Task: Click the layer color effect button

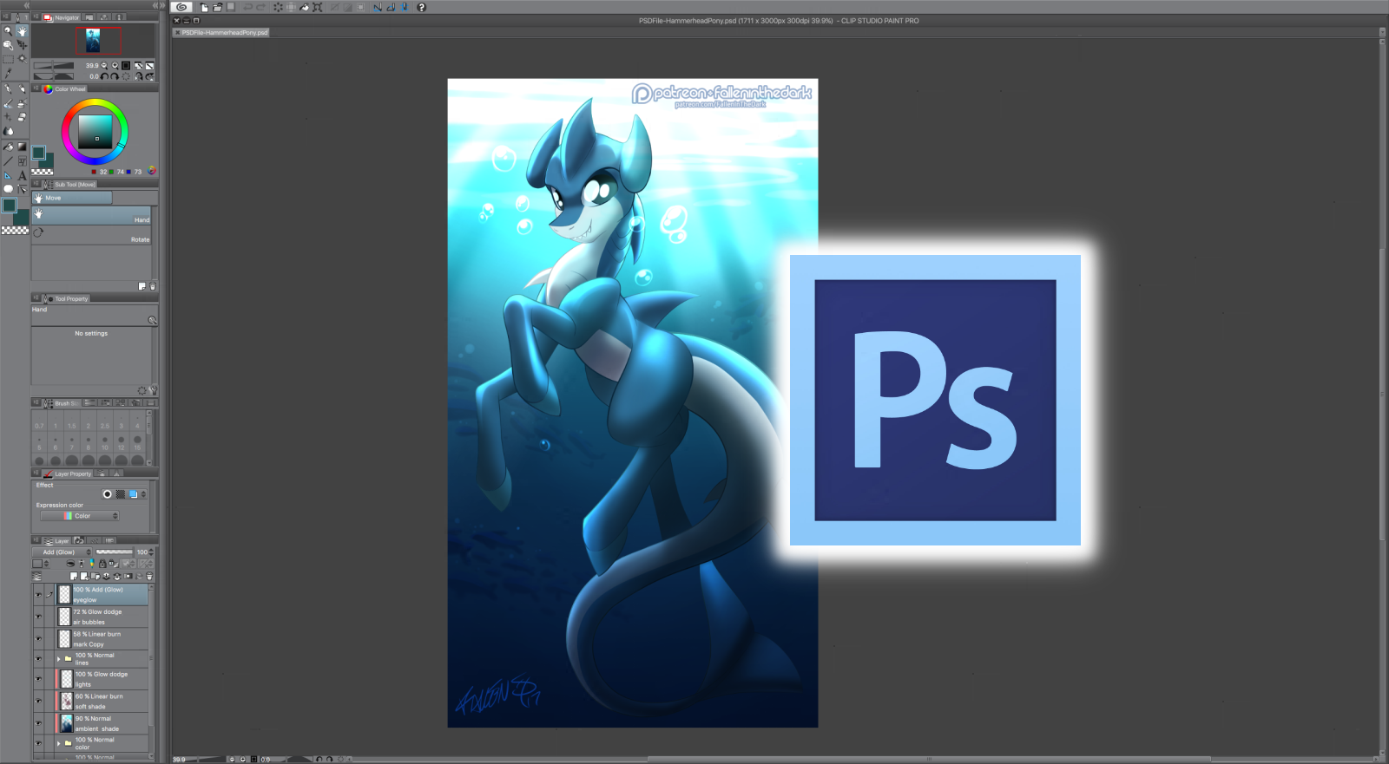Action: (x=134, y=494)
